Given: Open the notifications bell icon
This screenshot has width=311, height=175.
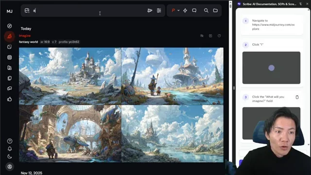Looking at the screenshot, I should 10,149.
